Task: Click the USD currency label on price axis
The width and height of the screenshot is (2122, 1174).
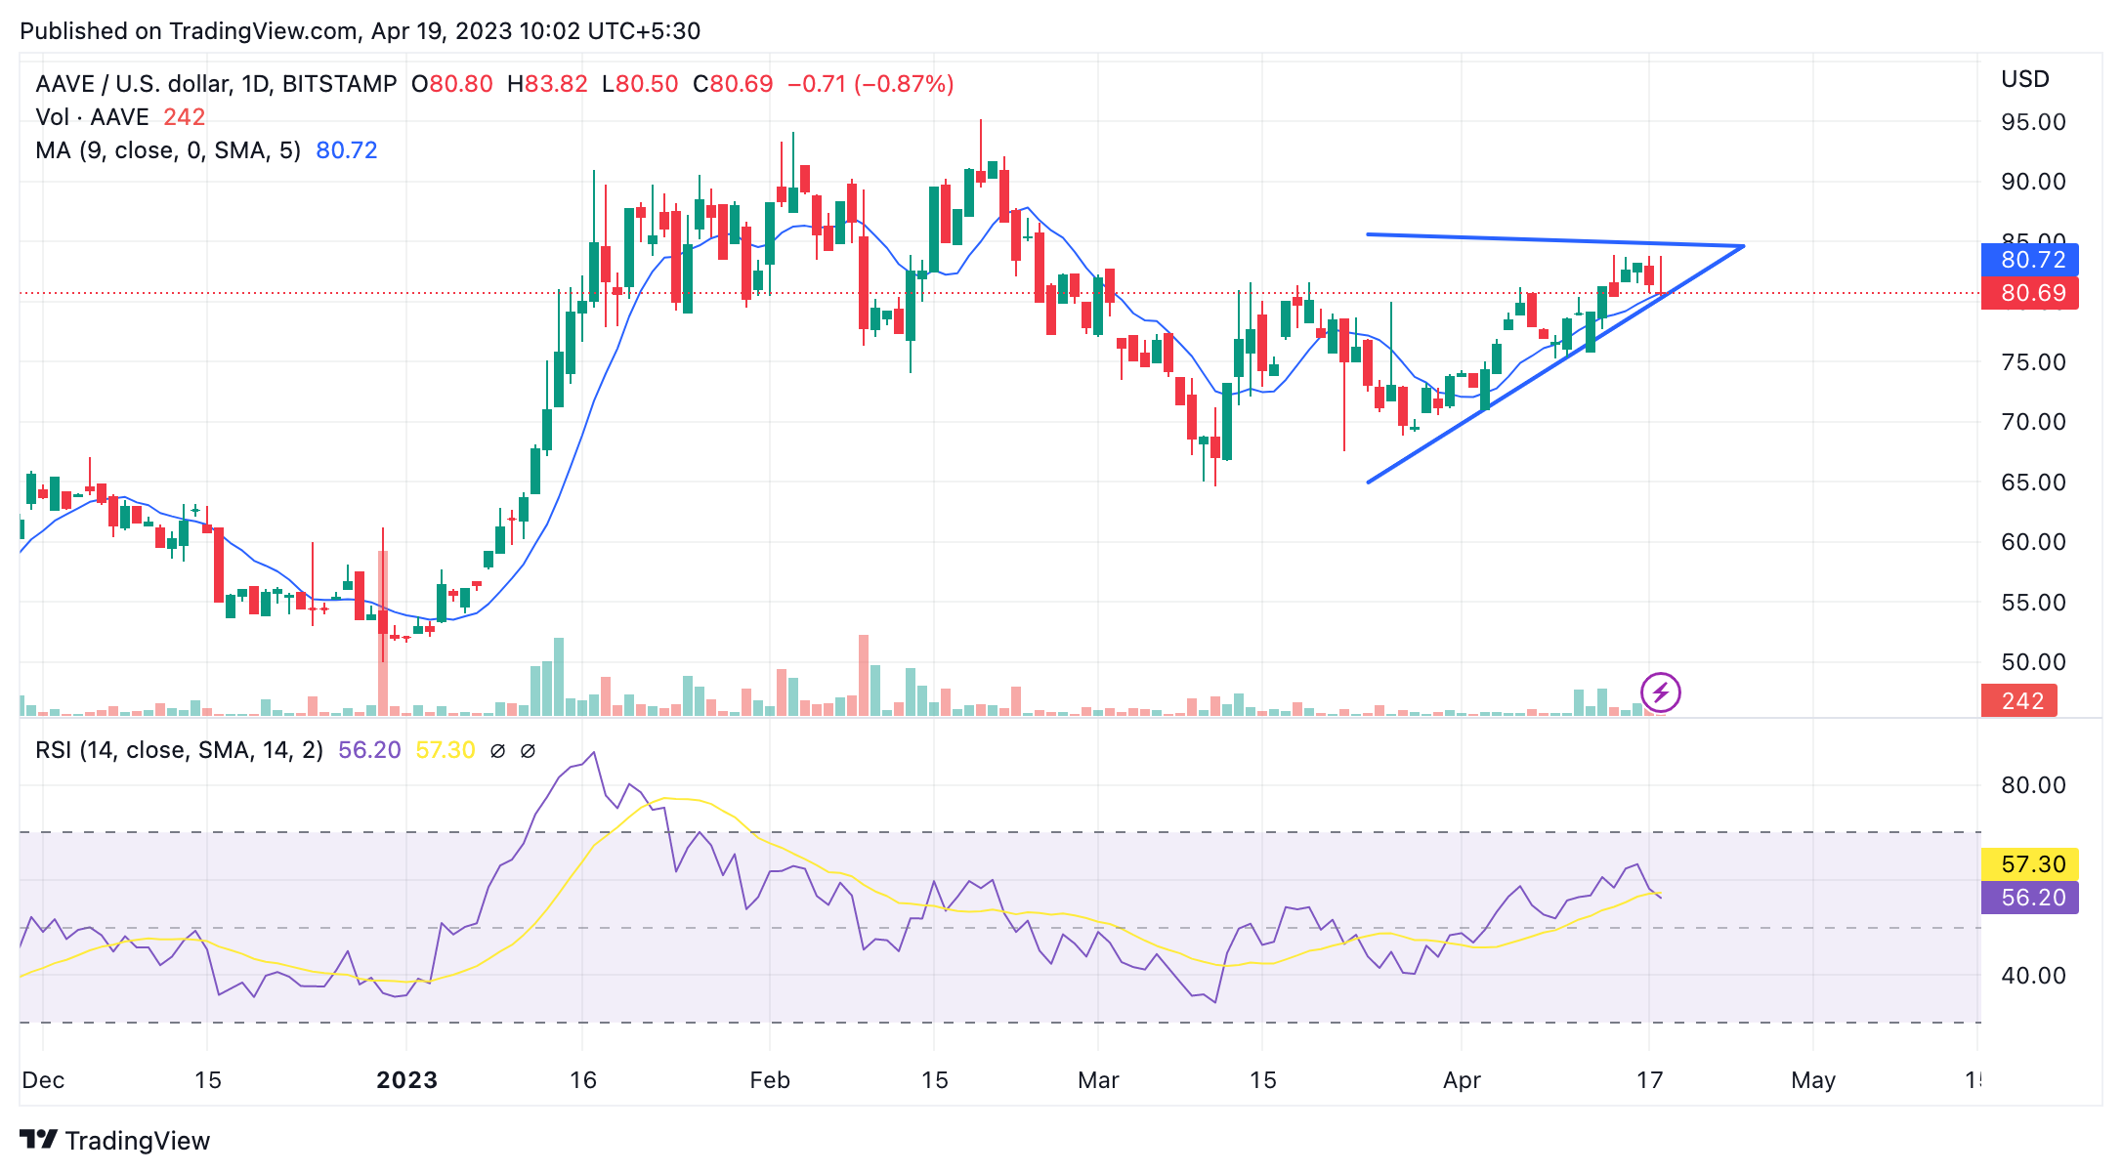Action: tap(2024, 79)
